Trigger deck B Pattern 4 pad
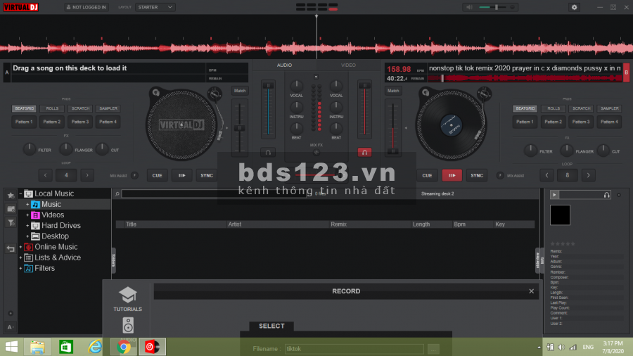 (609, 122)
